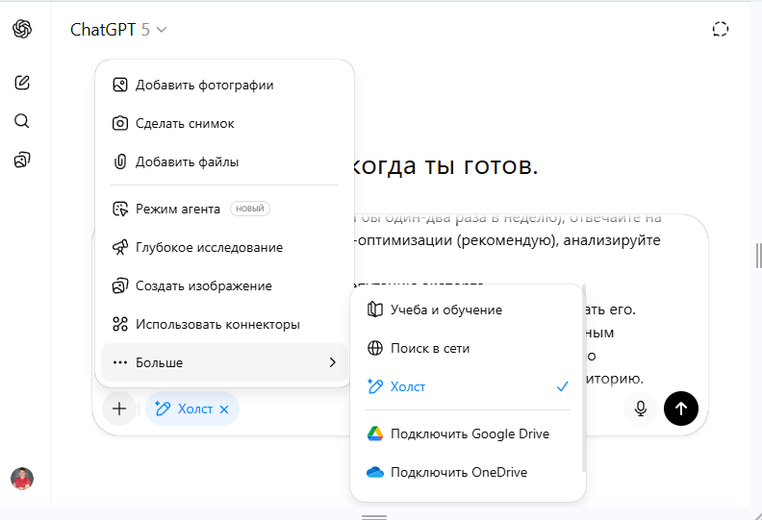Remove the Холст chip via its X
The width and height of the screenshot is (762, 520).
[224, 409]
